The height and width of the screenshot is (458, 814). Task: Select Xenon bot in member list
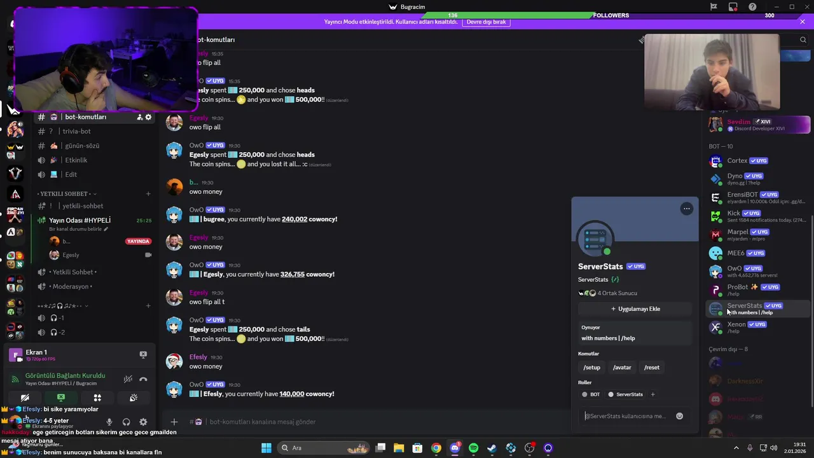(x=757, y=328)
